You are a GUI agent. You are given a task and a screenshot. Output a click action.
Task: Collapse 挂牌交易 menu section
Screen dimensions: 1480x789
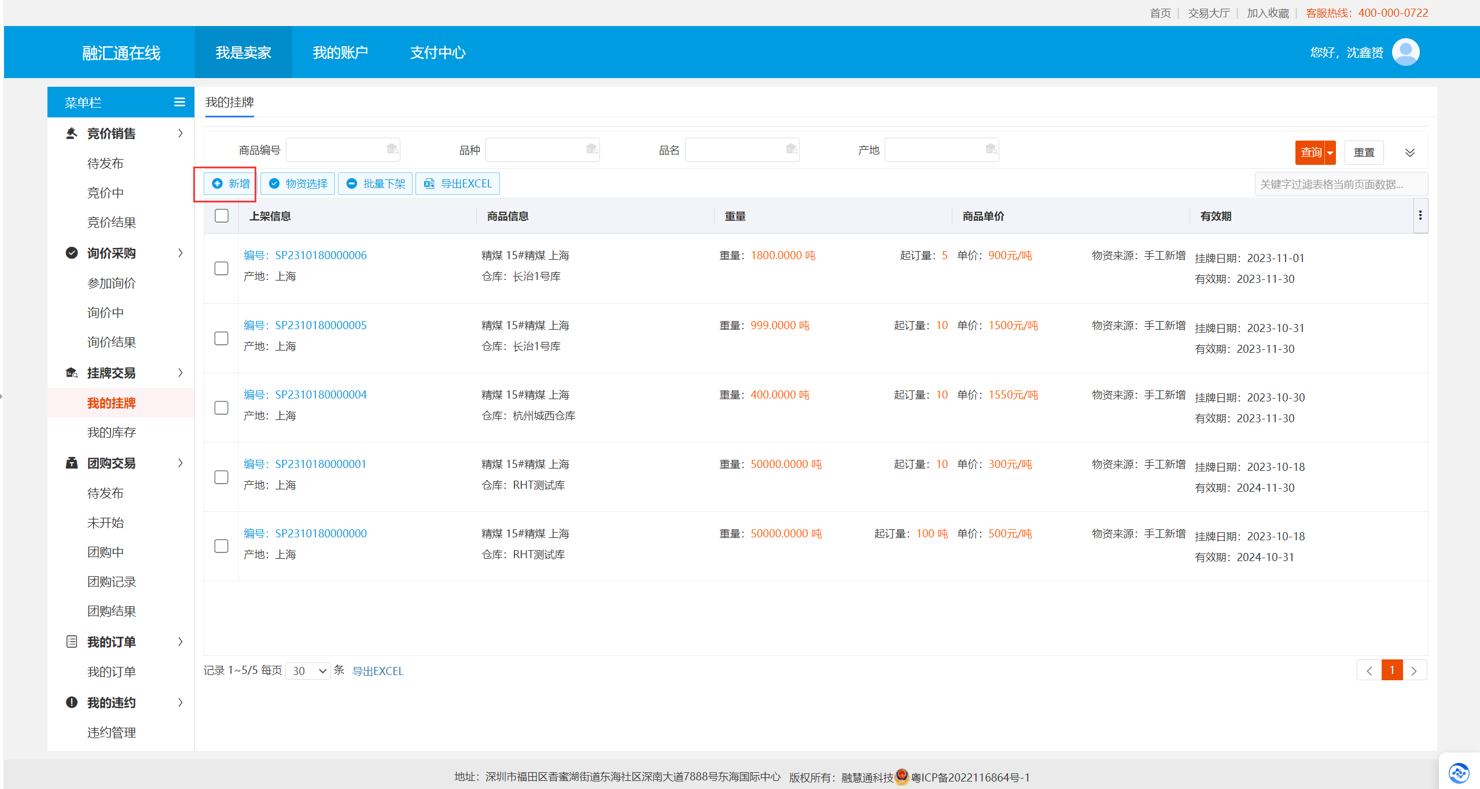tap(181, 373)
